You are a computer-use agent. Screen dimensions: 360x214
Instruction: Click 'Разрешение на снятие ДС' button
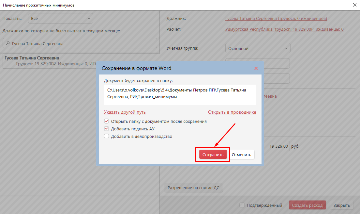[194, 188]
